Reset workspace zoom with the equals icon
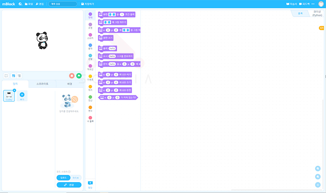 click(x=318, y=185)
